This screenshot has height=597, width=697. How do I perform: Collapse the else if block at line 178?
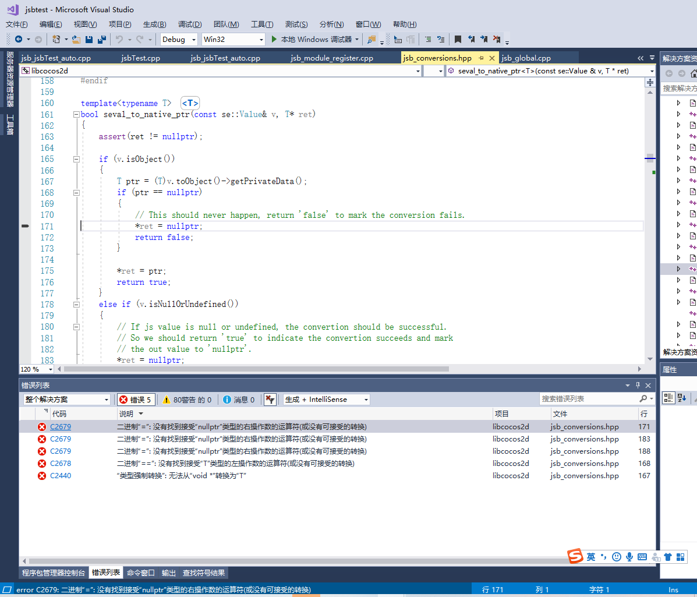[76, 305]
